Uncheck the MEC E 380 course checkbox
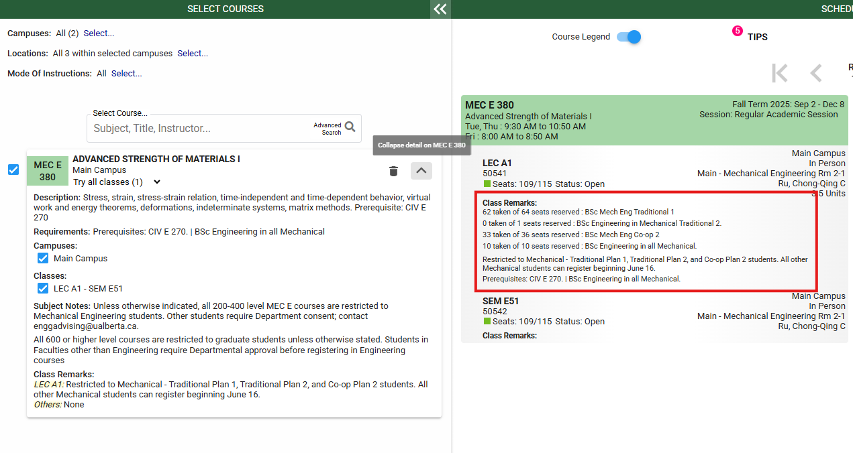The image size is (853, 453). pos(13,170)
